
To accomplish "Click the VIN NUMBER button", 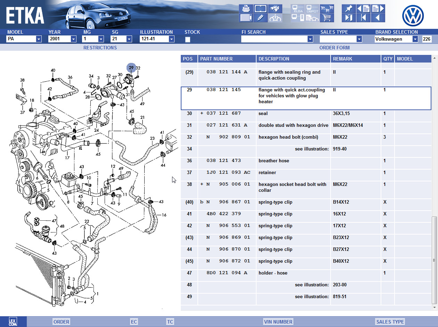I will coord(278,322).
